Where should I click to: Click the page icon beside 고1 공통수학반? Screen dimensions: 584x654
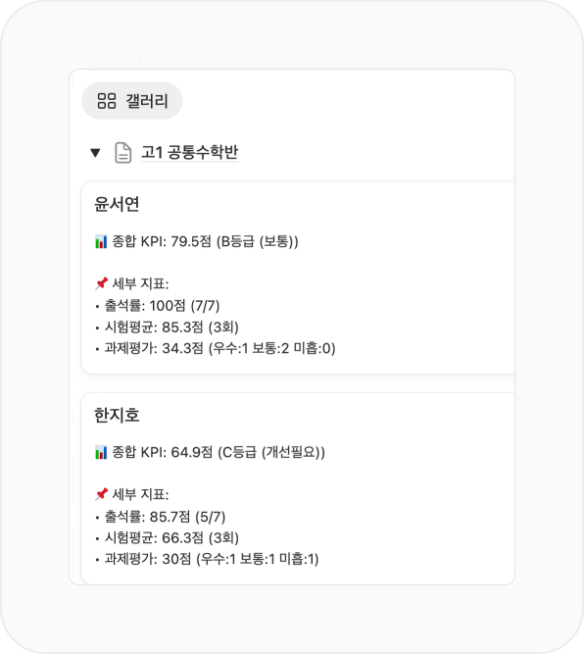(122, 153)
